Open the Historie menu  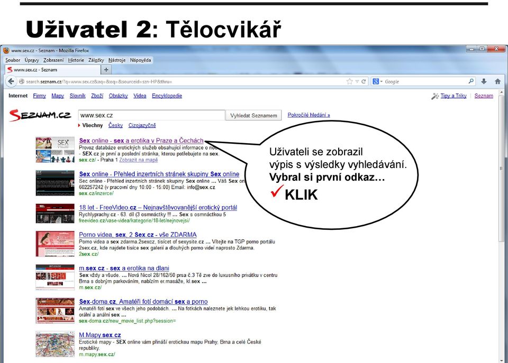76,60
